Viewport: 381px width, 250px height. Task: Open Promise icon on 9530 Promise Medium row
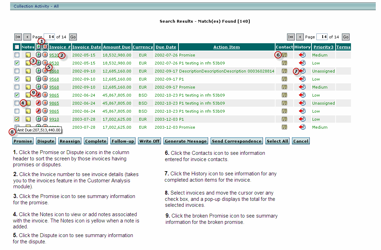pos(38,55)
